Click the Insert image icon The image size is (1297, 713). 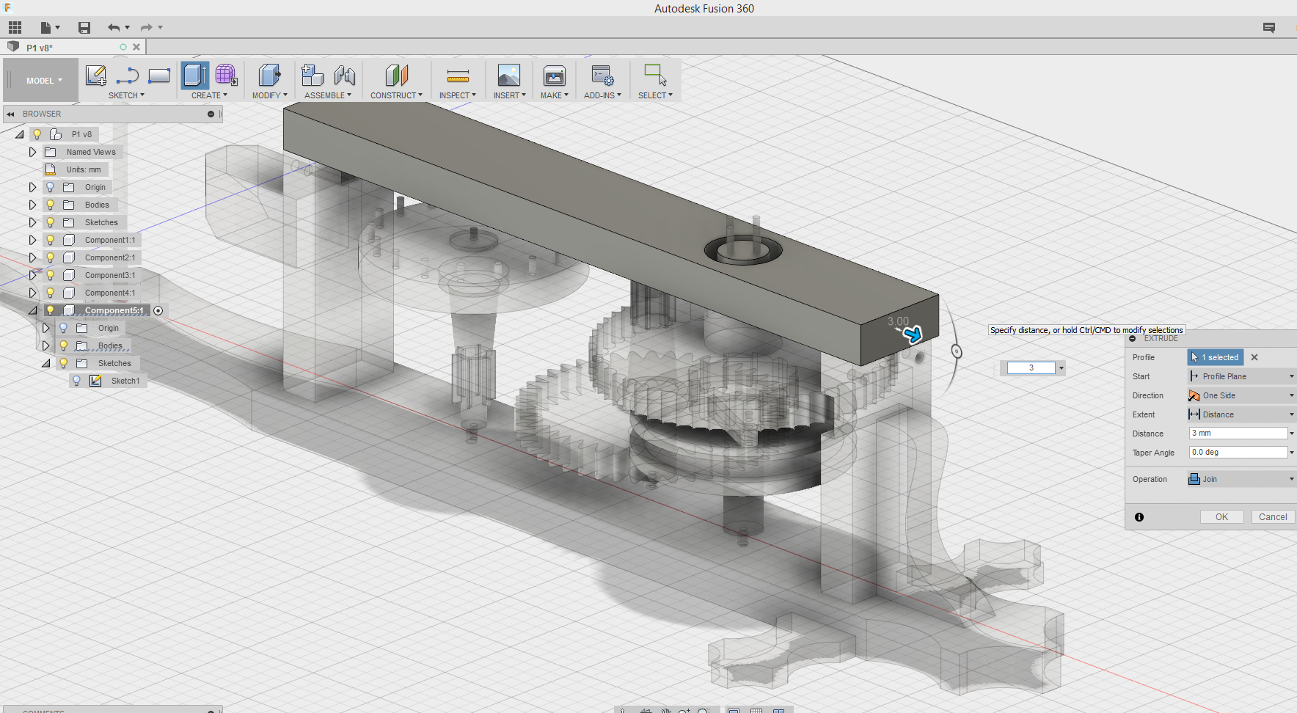pyautogui.click(x=508, y=76)
